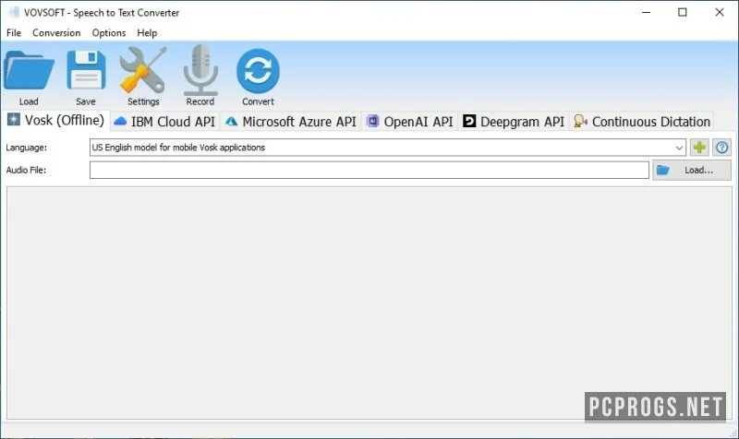
Task: Click inside the transcription text area
Action: pos(369,303)
